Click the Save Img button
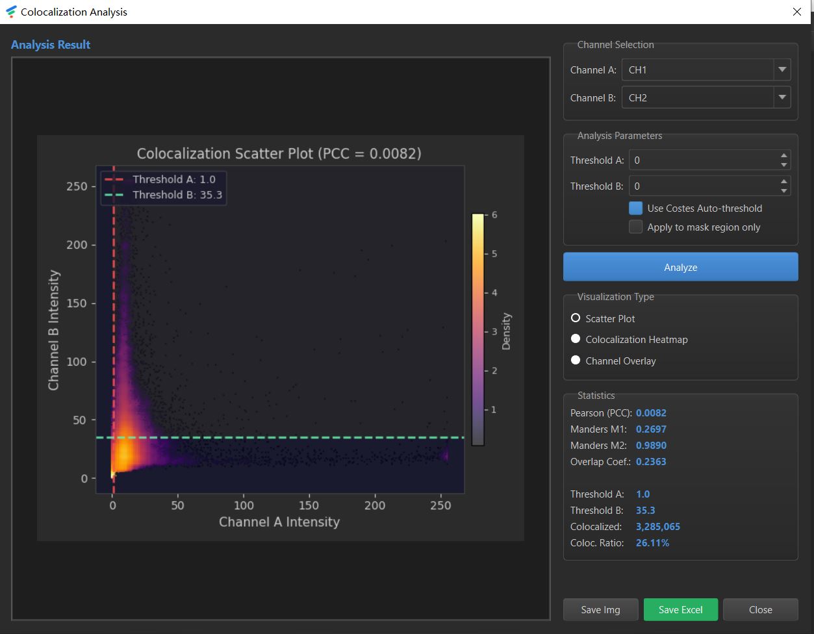Image resolution: width=814 pixels, height=634 pixels. click(x=600, y=610)
